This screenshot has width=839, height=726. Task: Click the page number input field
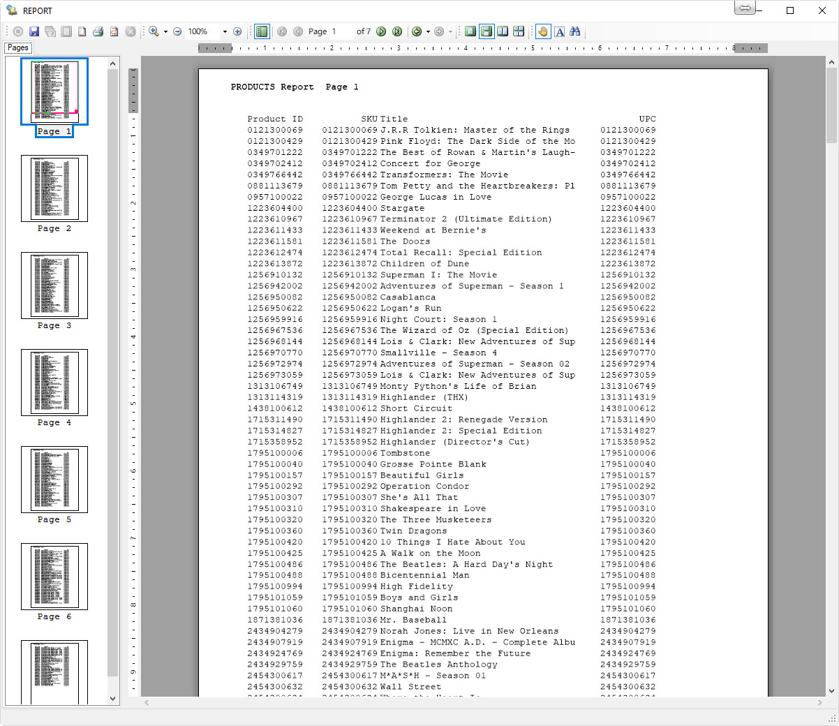click(x=342, y=31)
